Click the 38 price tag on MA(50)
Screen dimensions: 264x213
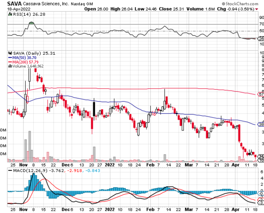coord(261,125)
